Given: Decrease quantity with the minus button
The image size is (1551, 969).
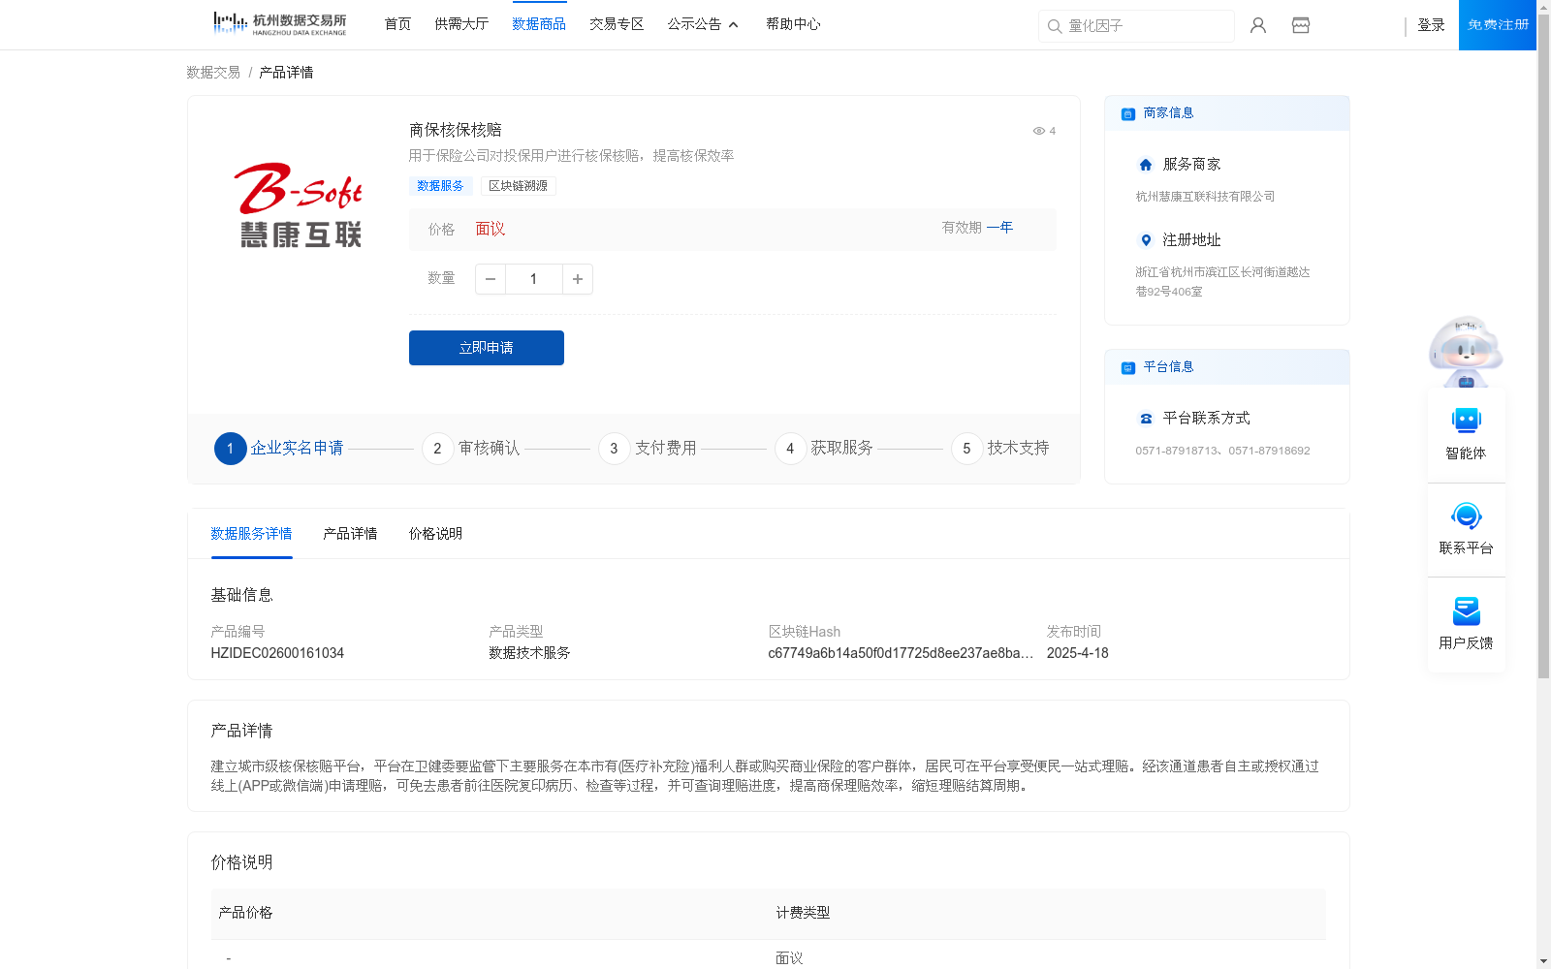Looking at the screenshot, I should (491, 279).
